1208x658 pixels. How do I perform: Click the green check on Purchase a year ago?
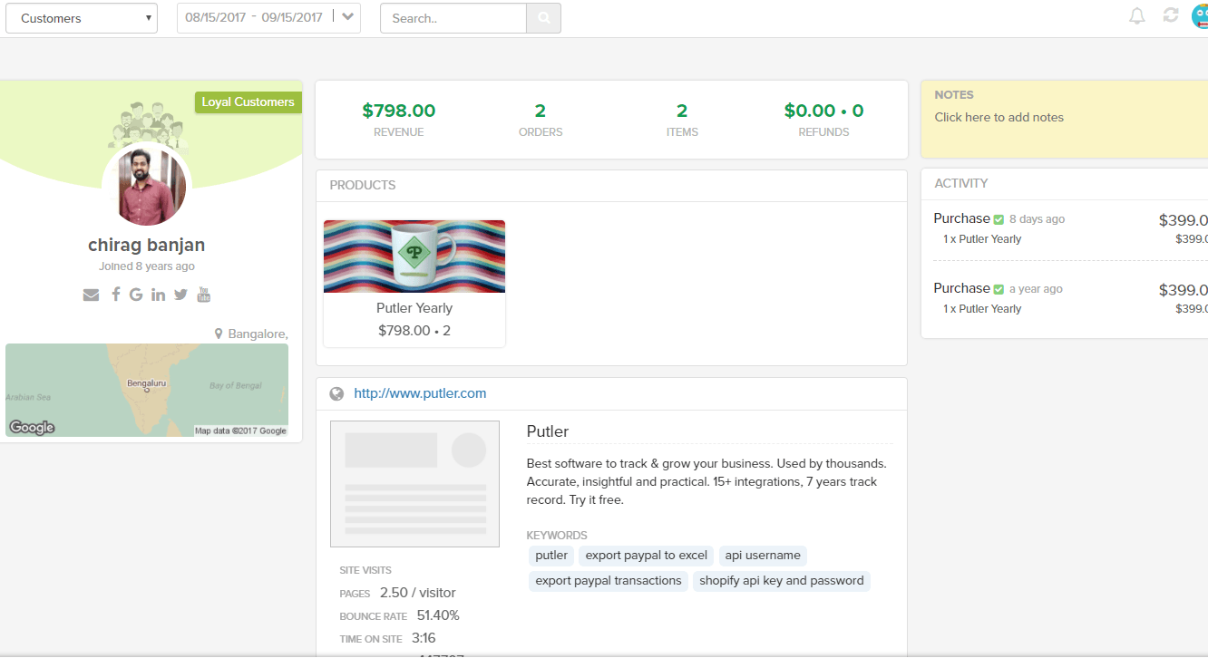[999, 289]
